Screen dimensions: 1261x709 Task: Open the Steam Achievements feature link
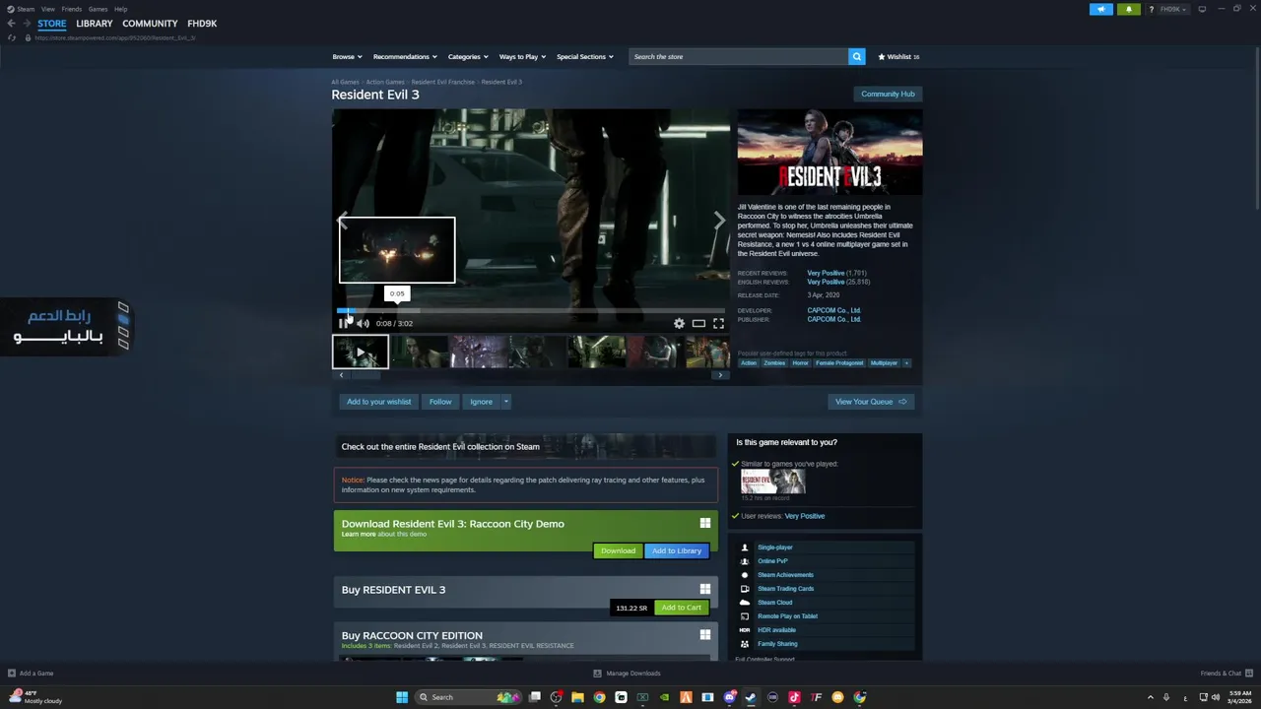point(785,575)
